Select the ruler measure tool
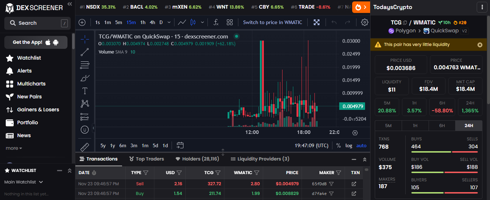 tap(85, 146)
